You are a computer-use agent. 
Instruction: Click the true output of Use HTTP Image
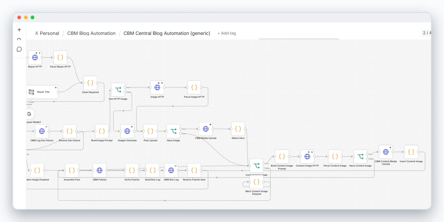pos(125,87)
